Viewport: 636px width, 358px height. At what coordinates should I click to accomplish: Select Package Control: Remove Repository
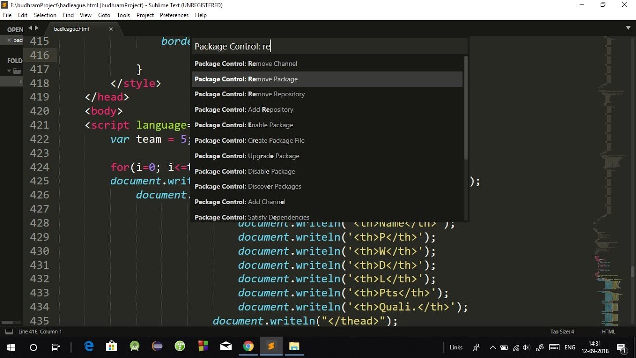click(x=327, y=94)
